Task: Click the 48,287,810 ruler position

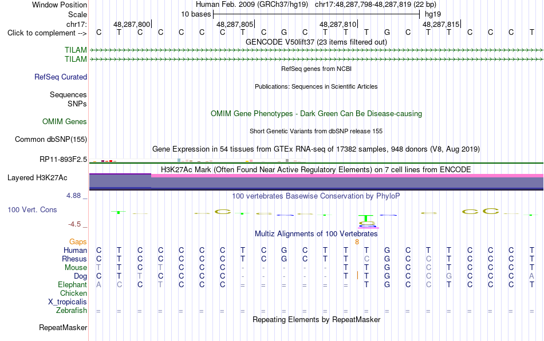Action: pyautogui.click(x=338, y=24)
